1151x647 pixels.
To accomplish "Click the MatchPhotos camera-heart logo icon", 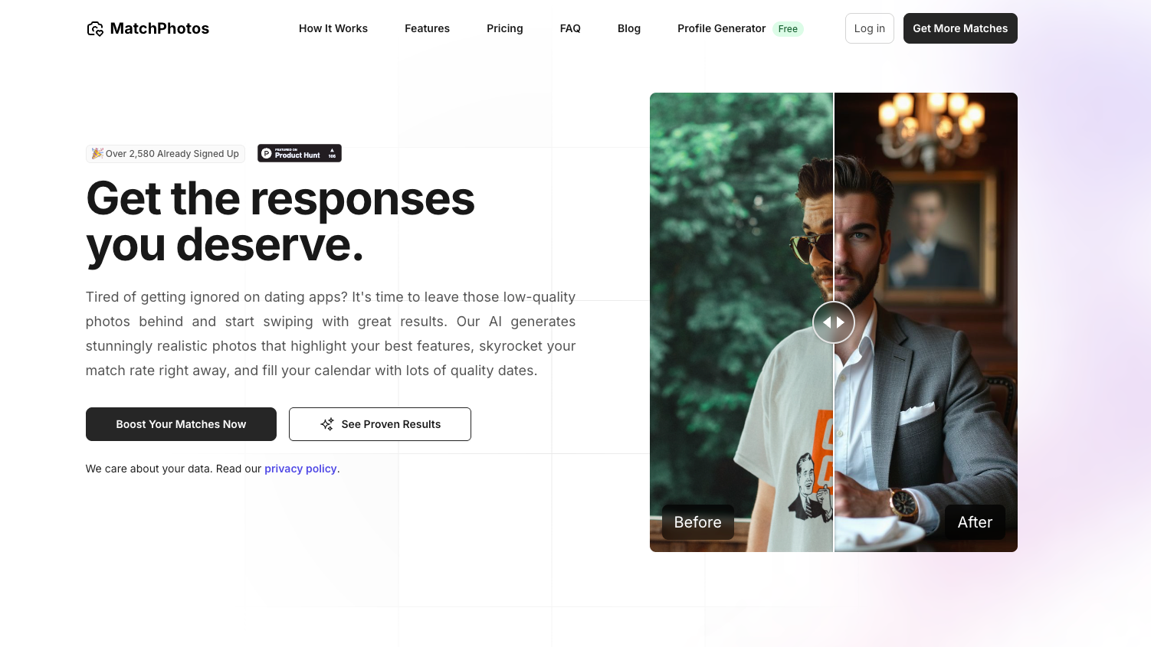I will [95, 29].
